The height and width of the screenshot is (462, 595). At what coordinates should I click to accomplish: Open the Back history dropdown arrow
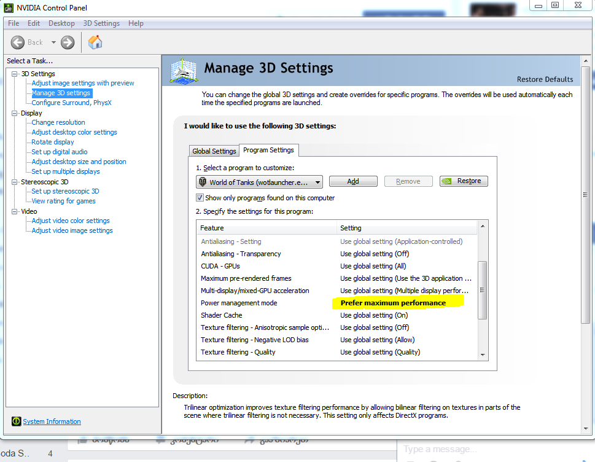click(x=53, y=42)
